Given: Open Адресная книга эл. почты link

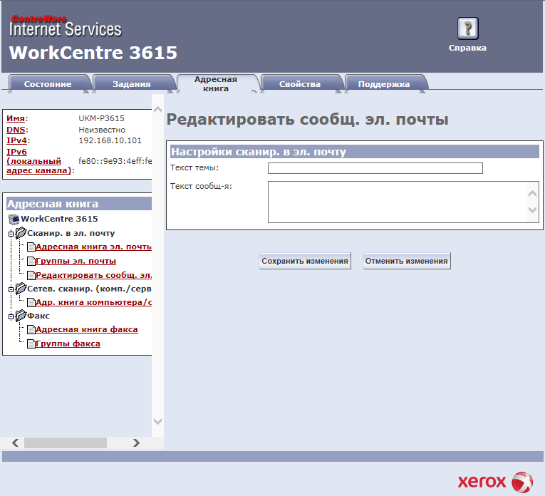Looking at the screenshot, I should [x=93, y=247].
